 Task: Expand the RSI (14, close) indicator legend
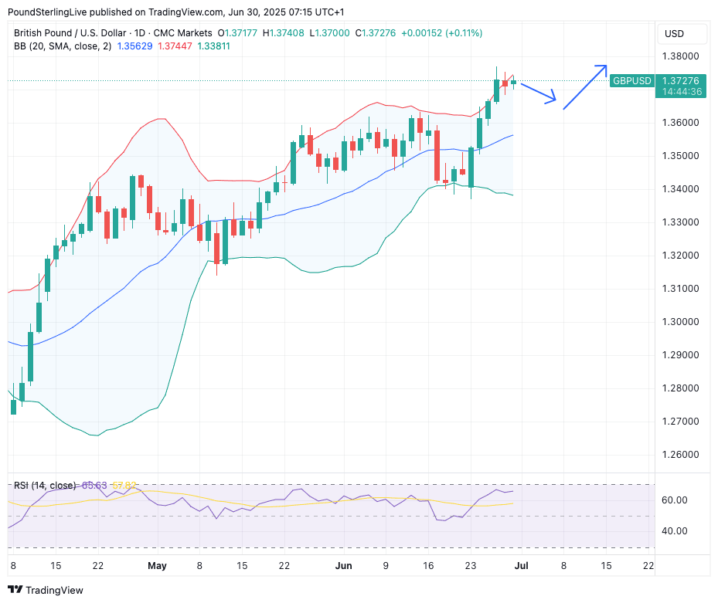click(45, 486)
